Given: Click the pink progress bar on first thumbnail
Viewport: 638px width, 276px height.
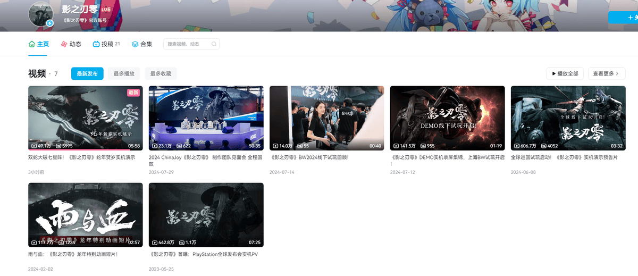Looking at the screenshot, I should 80,150.
